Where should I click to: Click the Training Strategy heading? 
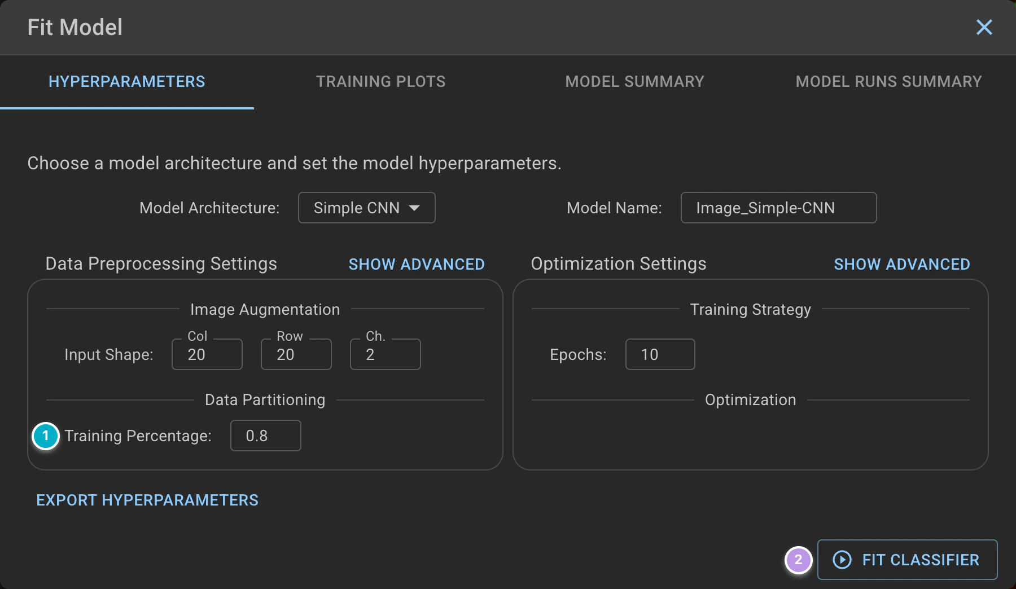[751, 309]
